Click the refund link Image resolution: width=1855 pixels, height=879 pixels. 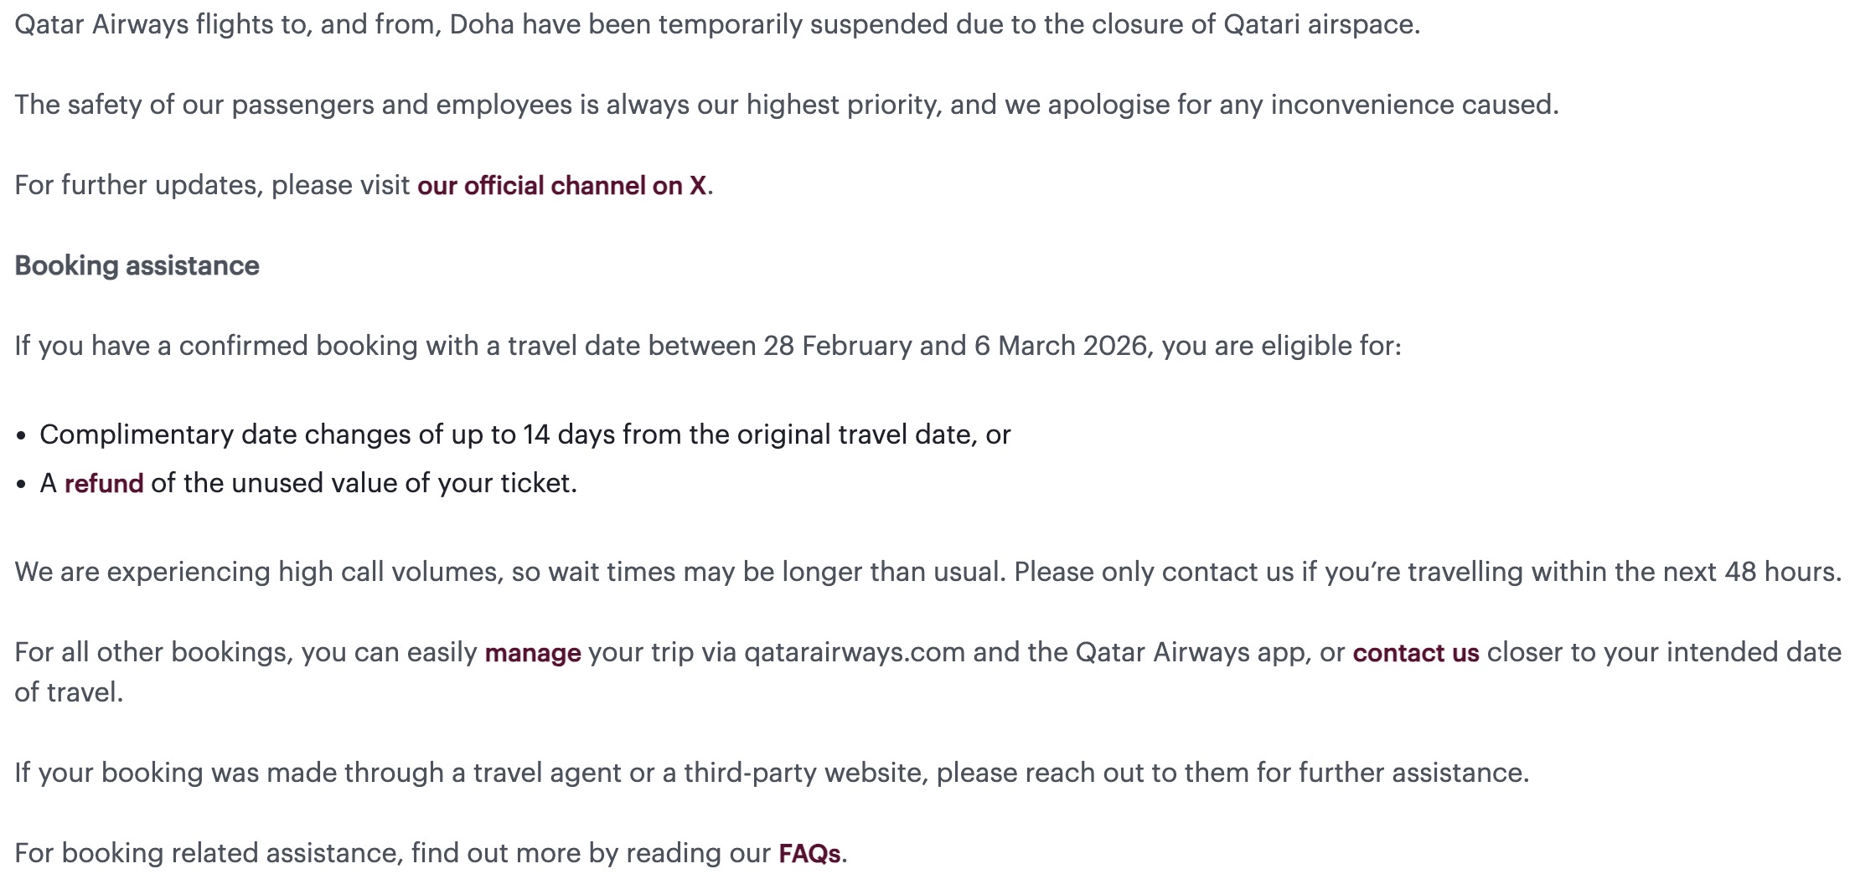tap(104, 483)
